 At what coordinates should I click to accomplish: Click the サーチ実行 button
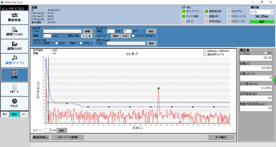point(221,137)
